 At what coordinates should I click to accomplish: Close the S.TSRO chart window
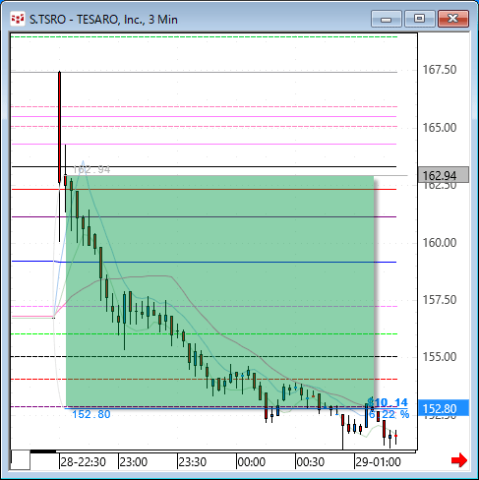coord(453,19)
